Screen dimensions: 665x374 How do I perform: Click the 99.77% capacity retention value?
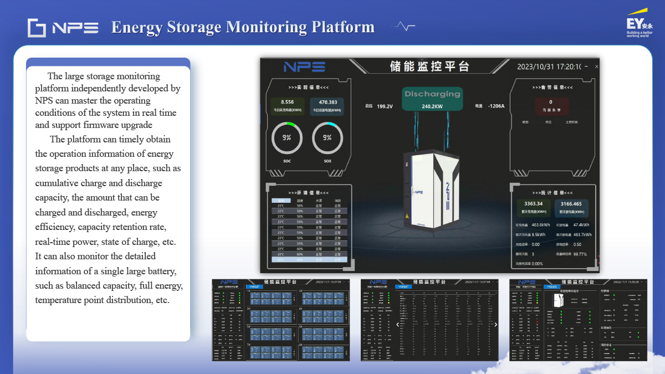coord(580,254)
